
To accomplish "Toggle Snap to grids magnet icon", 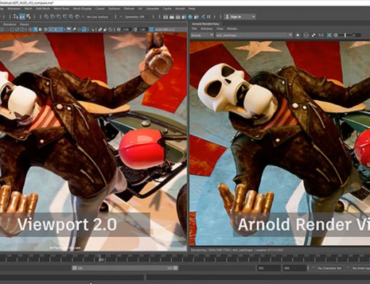I will pos(46,16).
